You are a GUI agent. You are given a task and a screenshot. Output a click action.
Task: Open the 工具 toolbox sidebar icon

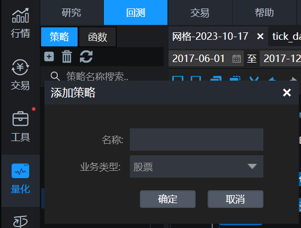[x=20, y=127]
